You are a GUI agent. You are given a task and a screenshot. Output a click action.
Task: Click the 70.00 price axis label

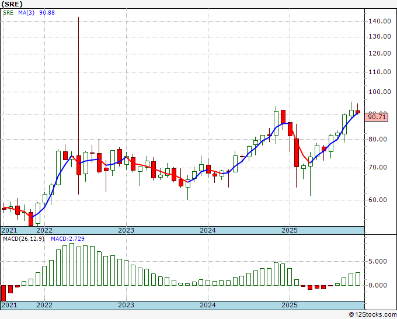tap(378, 168)
